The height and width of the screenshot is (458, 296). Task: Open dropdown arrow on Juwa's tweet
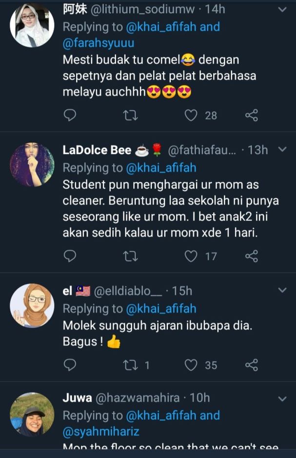coord(282,399)
